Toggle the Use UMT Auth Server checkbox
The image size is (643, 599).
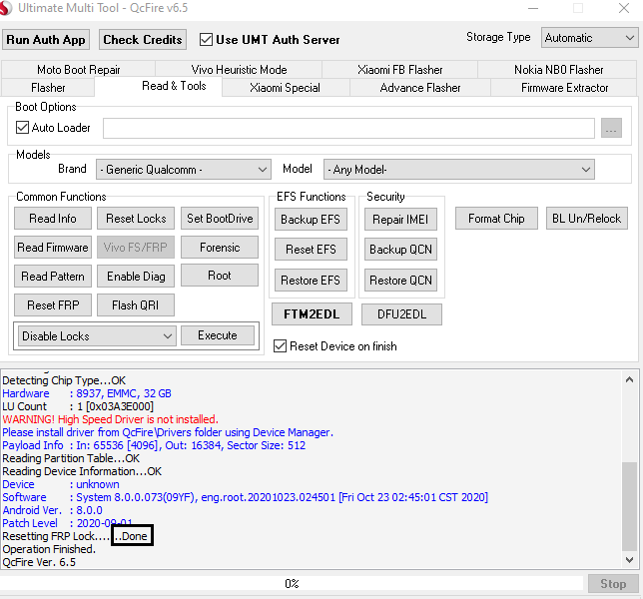click(x=206, y=40)
